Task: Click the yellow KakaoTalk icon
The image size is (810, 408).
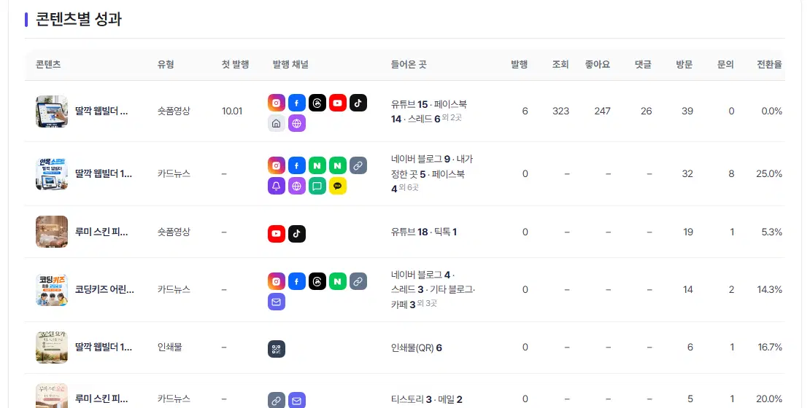Action: [337, 186]
